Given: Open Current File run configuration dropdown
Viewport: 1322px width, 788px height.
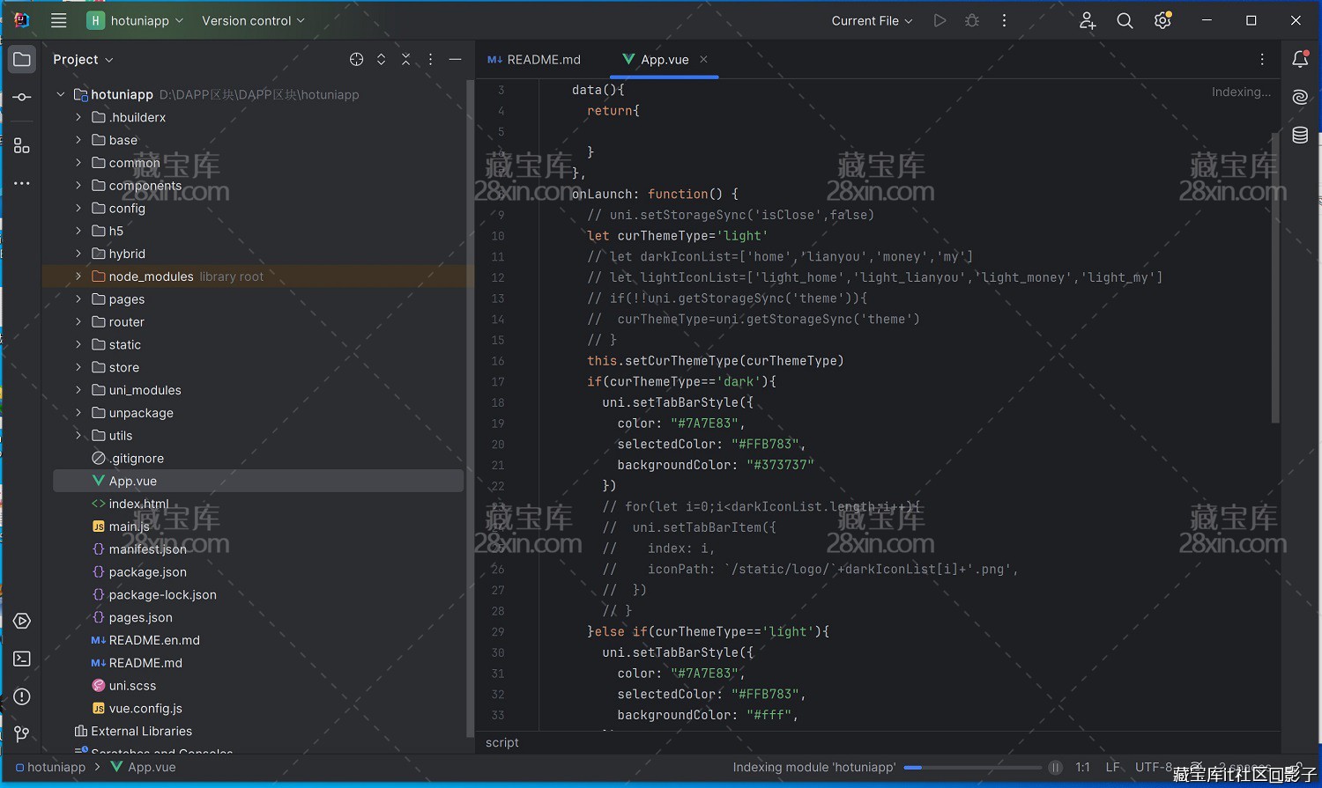Looking at the screenshot, I should (872, 20).
